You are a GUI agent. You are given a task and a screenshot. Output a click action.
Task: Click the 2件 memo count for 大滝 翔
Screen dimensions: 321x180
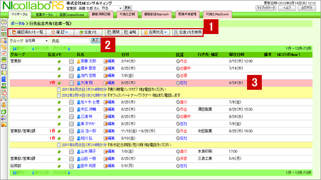(52, 83)
